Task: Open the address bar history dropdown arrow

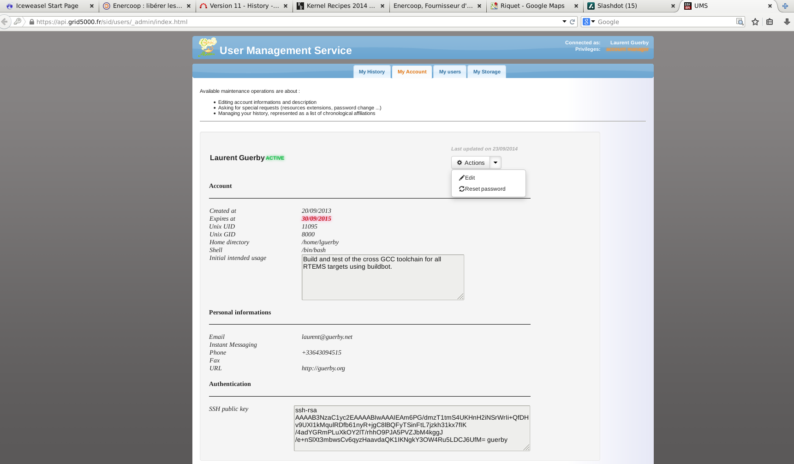Action: coord(564,22)
